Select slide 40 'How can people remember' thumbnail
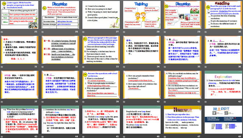The width and height of the screenshot is (243, 138). (142, 85)
